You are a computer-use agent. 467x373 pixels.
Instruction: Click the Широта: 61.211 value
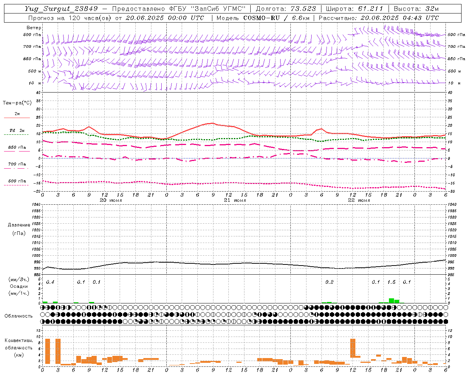(x=354, y=9)
